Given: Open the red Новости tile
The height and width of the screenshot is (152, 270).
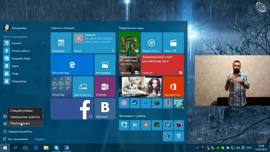Looking at the screenshot, I should tap(162, 65).
